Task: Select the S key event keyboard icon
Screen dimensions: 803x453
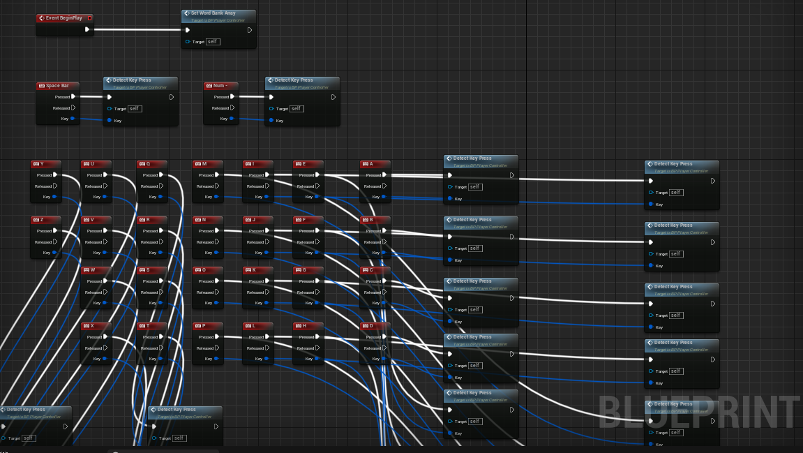Action: [142, 270]
